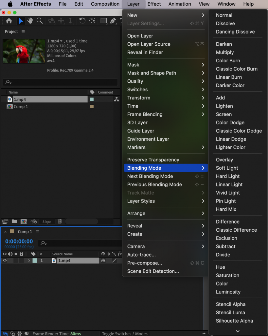The image size is (268, 336).
Task: Click Toggle Switches / Modes button
Action: tap(125, 333)
